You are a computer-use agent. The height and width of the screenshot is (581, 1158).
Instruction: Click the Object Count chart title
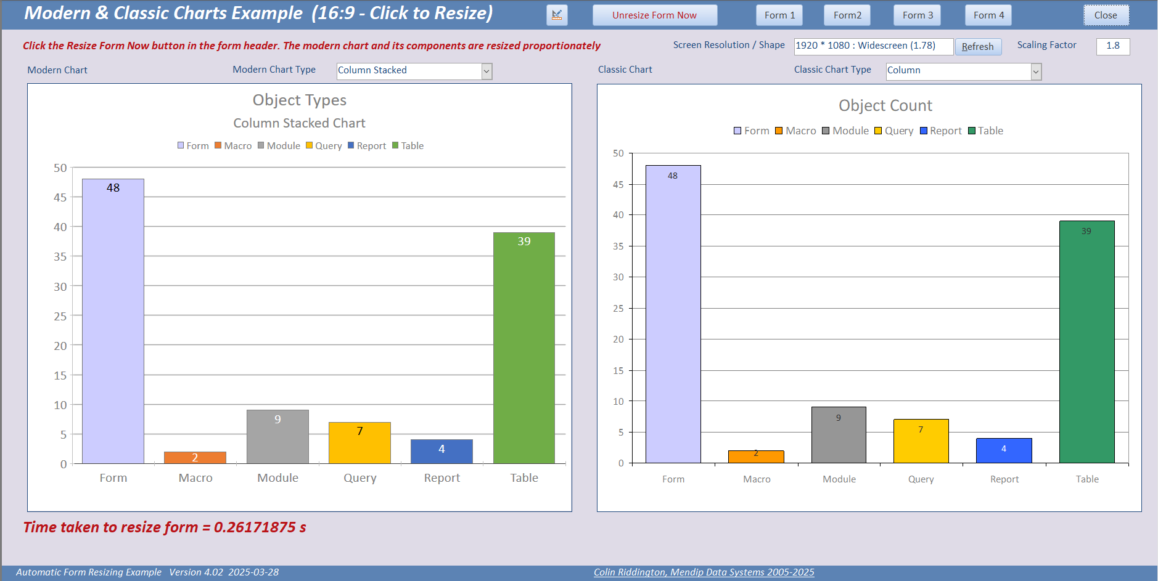885,105
